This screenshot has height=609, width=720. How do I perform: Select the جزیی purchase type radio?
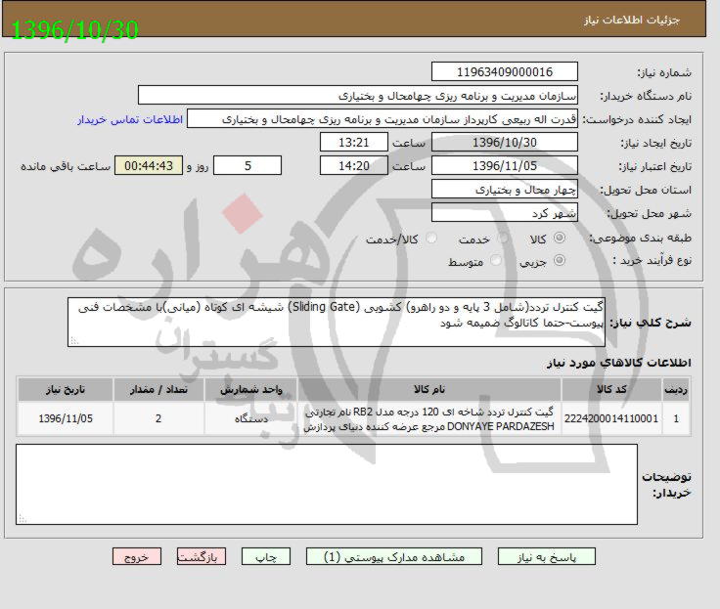tap(560, 260)
